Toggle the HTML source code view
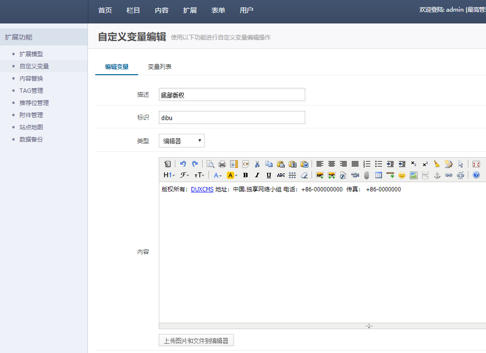Screen dimensions: 486x353 point(168,164)
